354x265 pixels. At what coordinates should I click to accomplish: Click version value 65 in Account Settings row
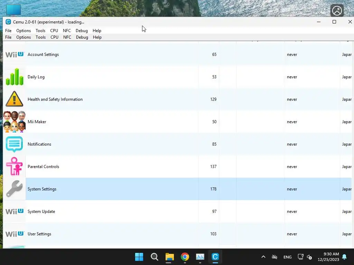tap(214, 55)
